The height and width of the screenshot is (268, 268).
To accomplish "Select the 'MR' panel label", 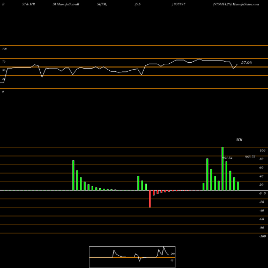I will tap(239, 139).
